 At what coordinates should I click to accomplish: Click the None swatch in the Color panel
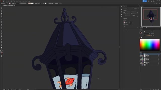click(x=140, y=38)
